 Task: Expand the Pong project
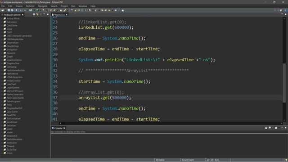2,105
